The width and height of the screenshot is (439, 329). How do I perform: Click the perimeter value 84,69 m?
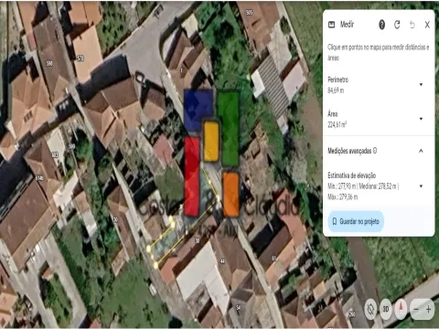pyautogui.click(x=336, y=90)
